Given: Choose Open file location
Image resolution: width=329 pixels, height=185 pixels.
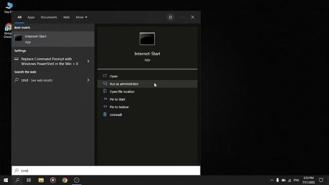Looking at the screenshot, I should (x=148, y=91).
